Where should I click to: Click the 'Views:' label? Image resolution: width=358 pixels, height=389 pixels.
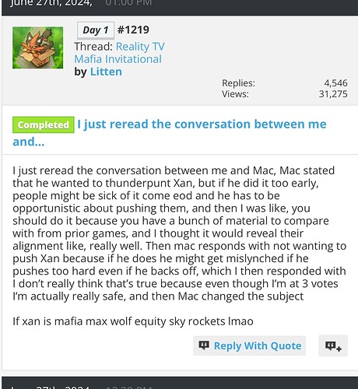[235, 94]
